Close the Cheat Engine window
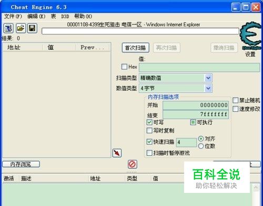Image resolution: width=263 pixels, height=206 pixels. pos(256,7)
